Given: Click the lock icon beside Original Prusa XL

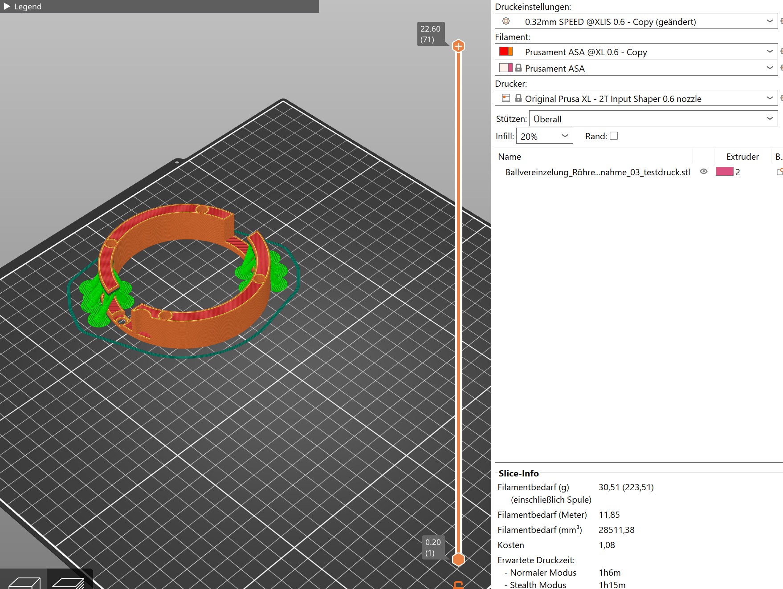Looking at the screenshot, I should coord(518,98).
